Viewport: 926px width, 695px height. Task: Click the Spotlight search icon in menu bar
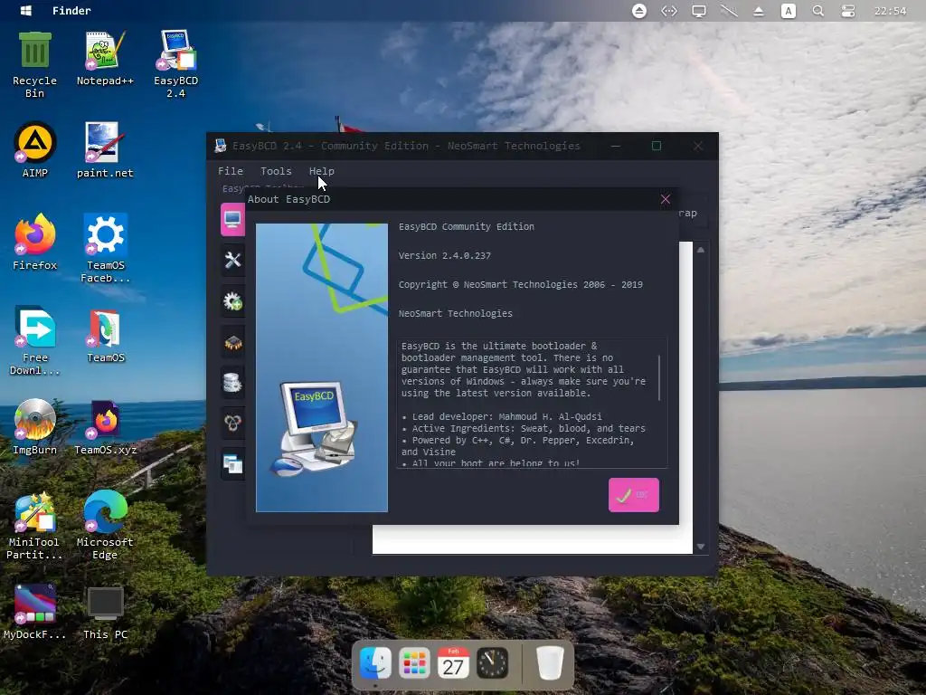[817, 11]
